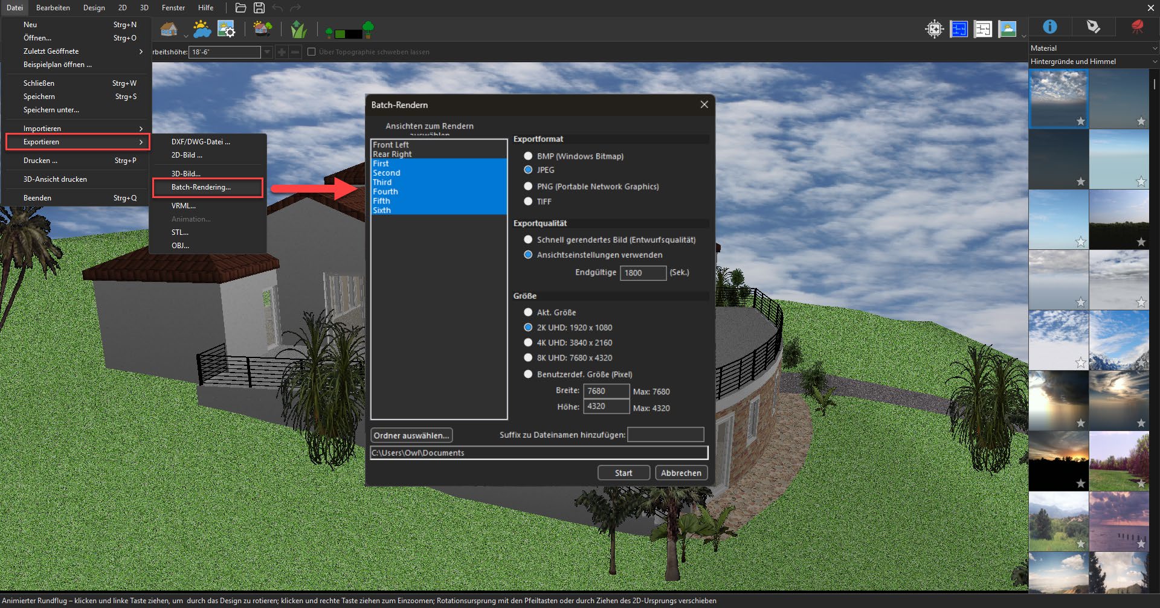The image size is (1160, 608).
Task: Click the Abbrechen button
Action: pos(681,473)
